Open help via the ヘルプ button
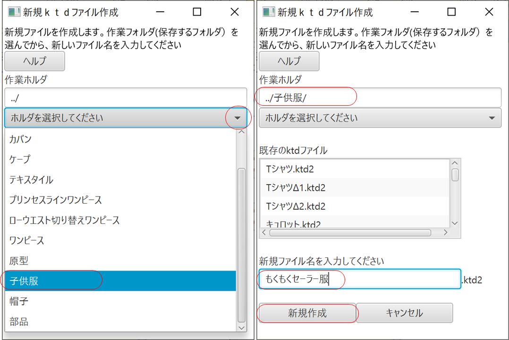Image resolution: width=509 pixels, height=340 pixels. 34,61
